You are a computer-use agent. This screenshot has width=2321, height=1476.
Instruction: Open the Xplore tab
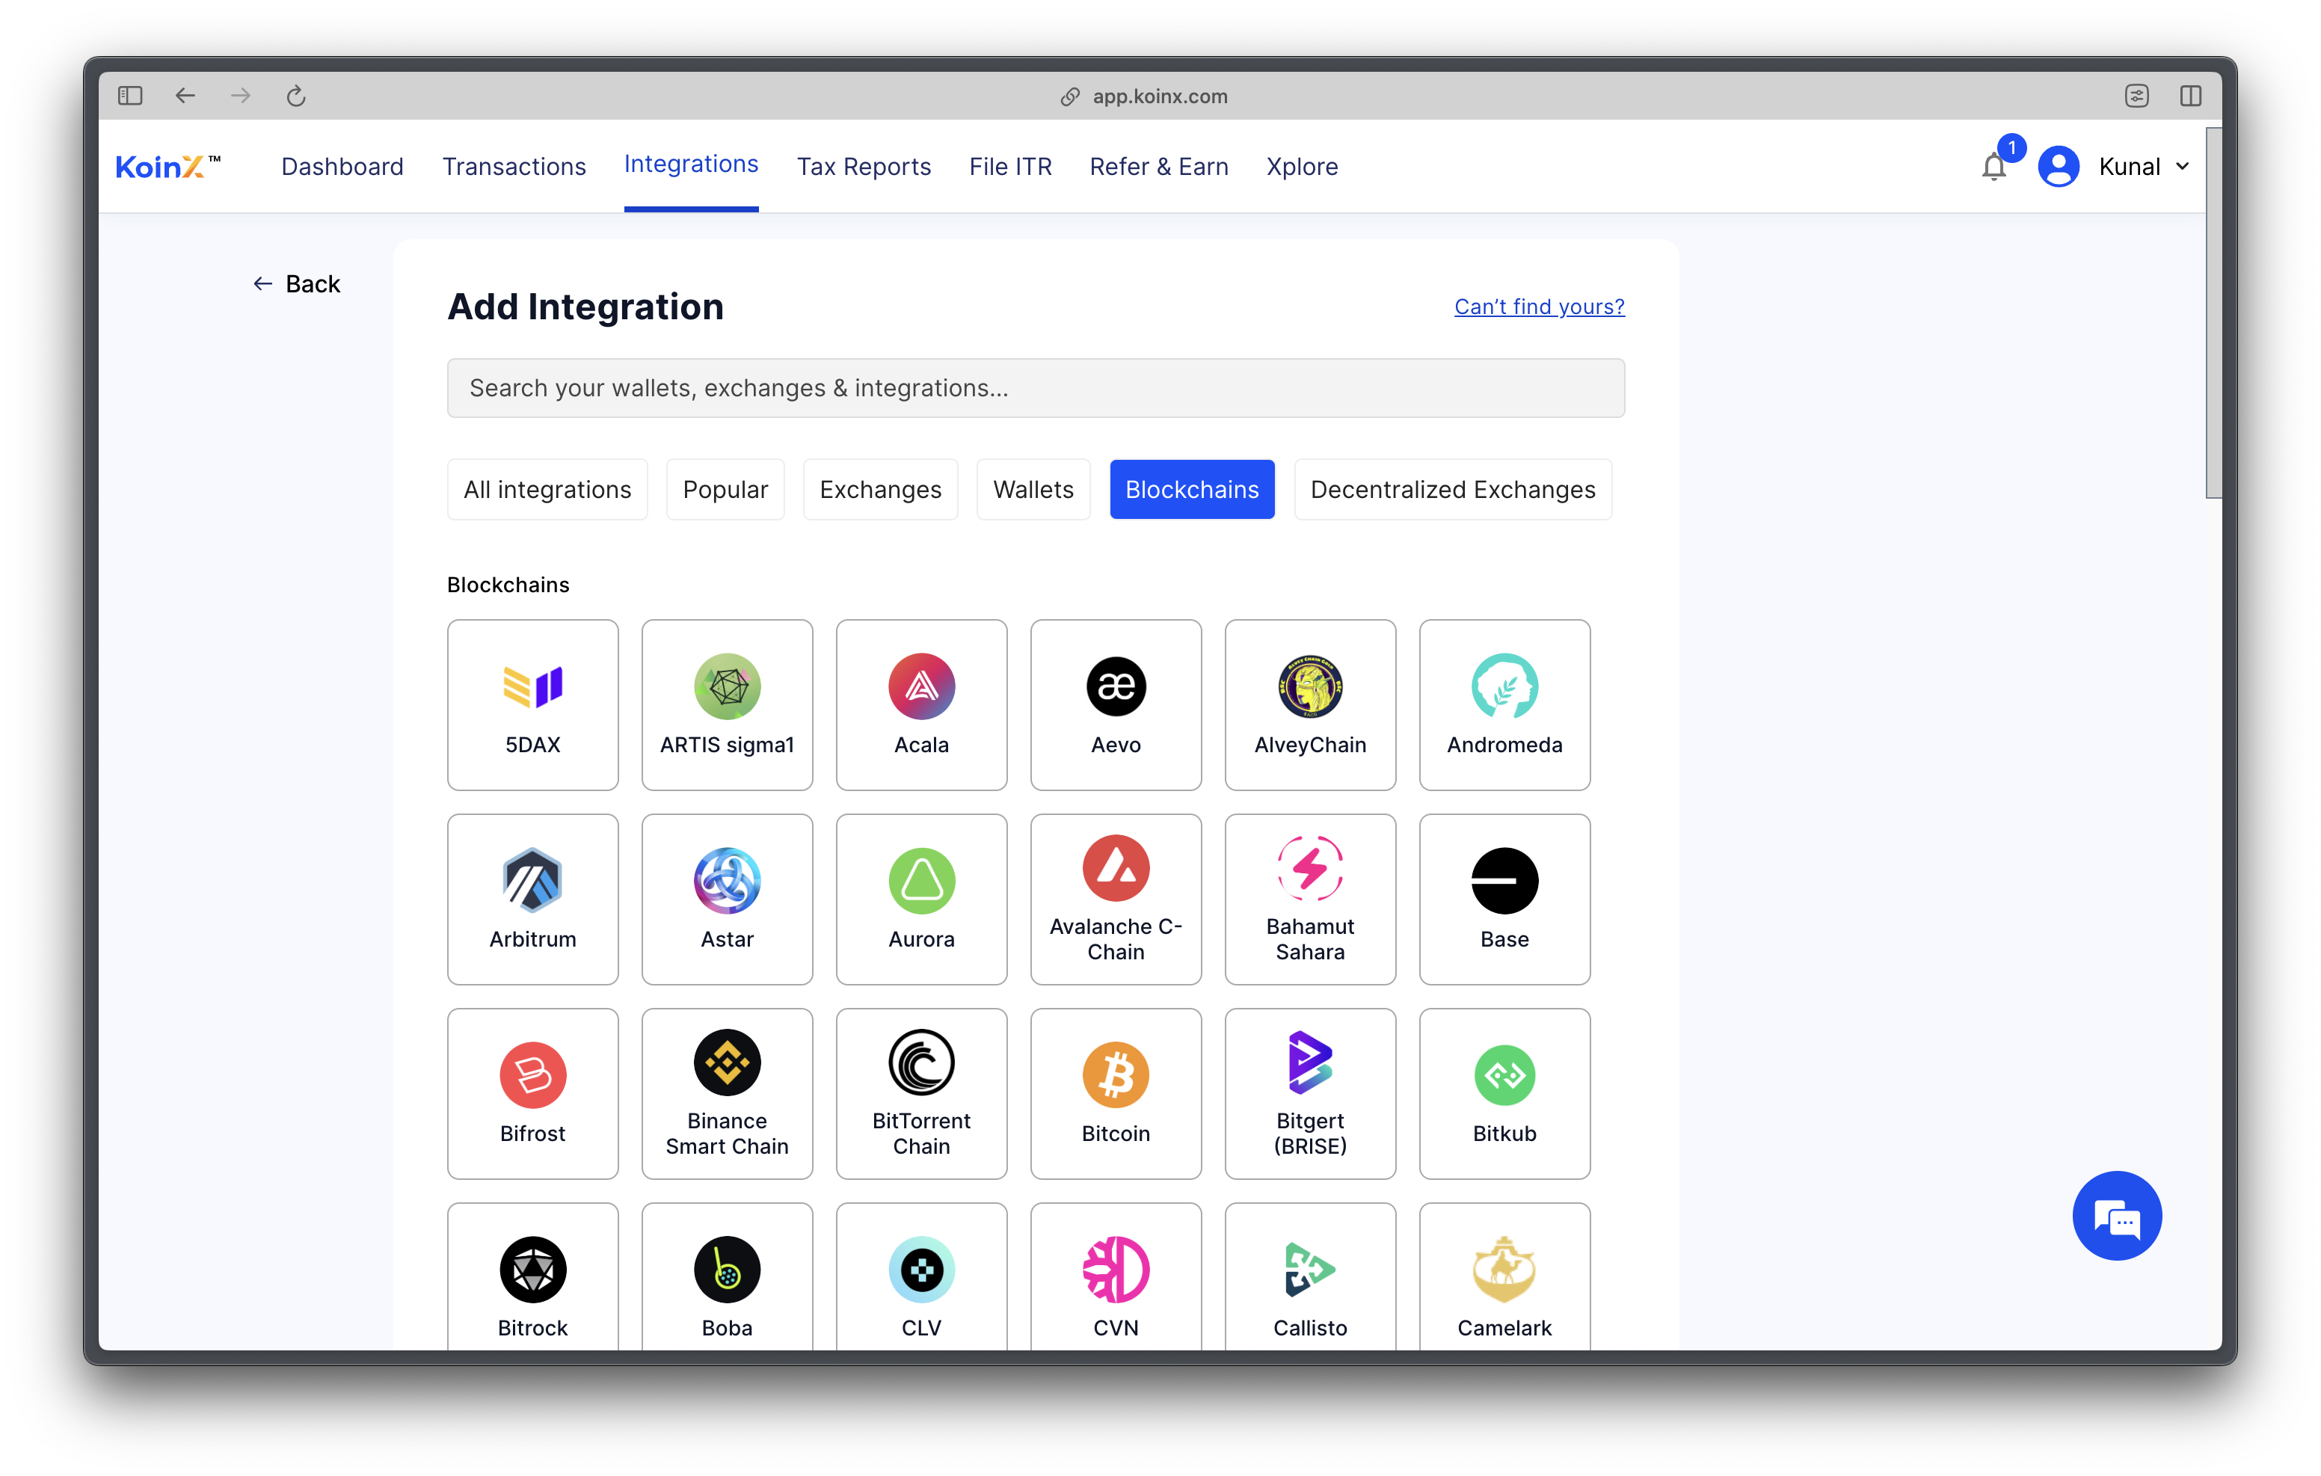pos(1301,167)
